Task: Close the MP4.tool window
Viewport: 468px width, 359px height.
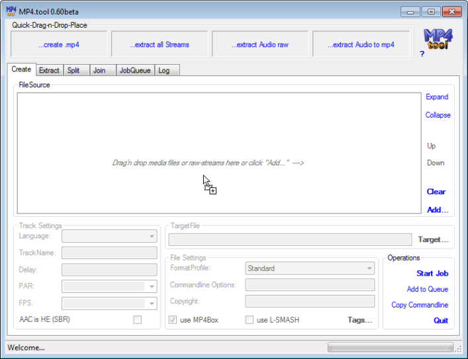Action: [452, 12]
